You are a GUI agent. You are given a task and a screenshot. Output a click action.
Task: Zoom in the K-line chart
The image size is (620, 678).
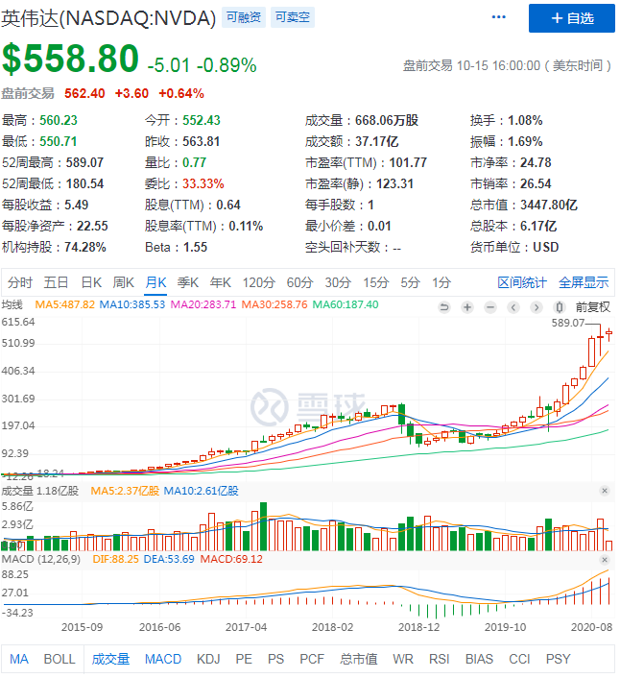467,307
